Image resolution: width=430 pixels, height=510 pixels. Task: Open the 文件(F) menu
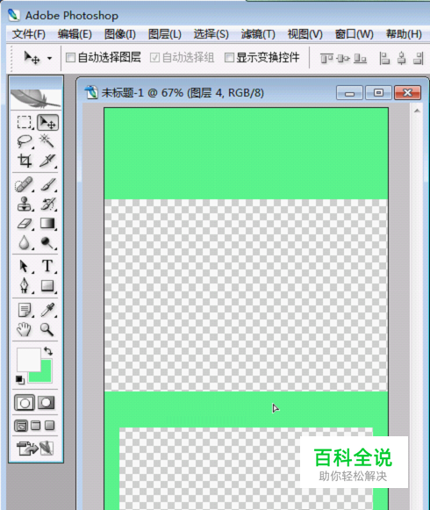tap(29, 34)
